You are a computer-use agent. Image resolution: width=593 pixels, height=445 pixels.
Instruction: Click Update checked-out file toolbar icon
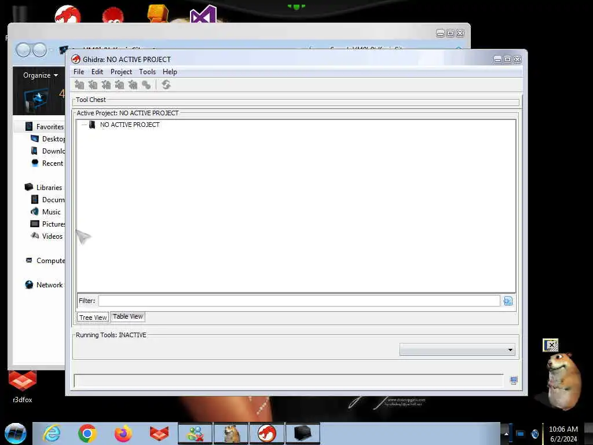point(106,85)
